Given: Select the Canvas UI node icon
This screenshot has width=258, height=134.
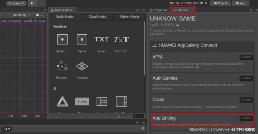Looking at the screenshot, I should [62, 102].
